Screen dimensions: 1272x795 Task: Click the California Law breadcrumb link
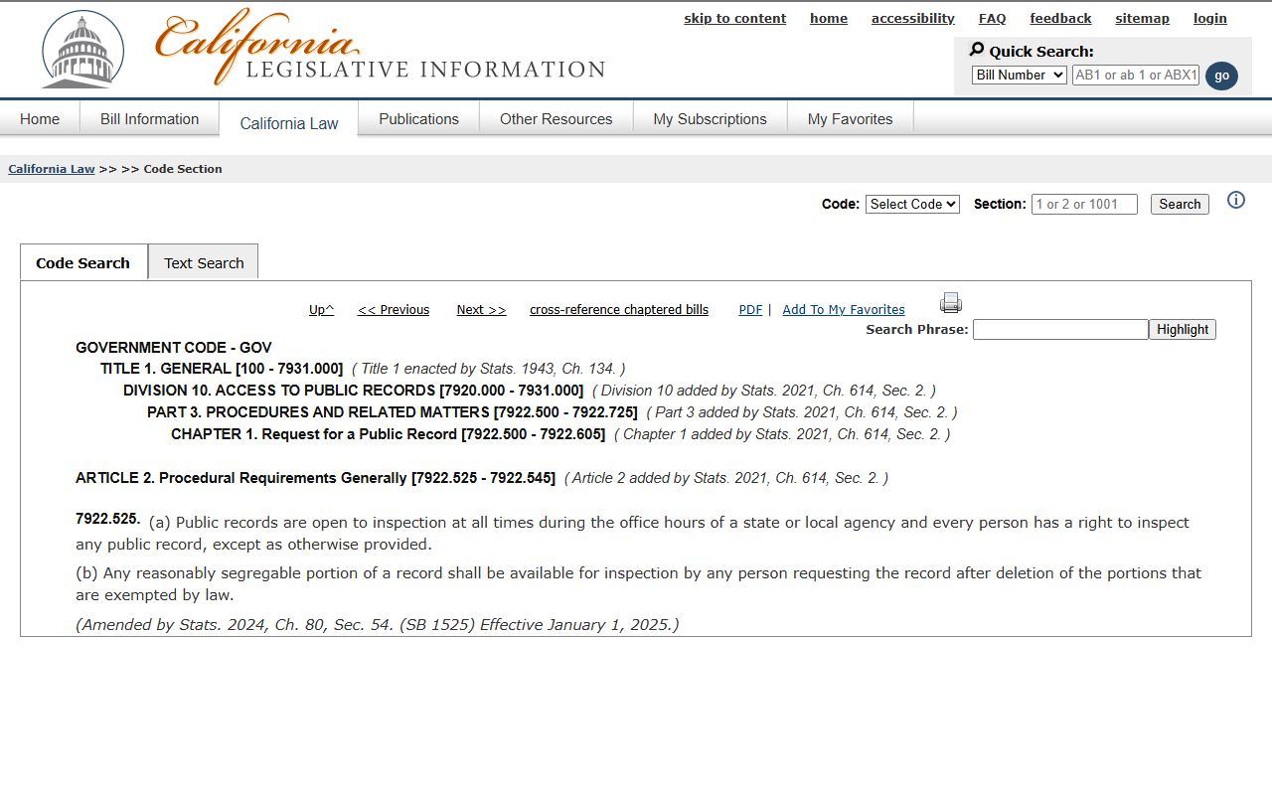[x=52, y=169]
